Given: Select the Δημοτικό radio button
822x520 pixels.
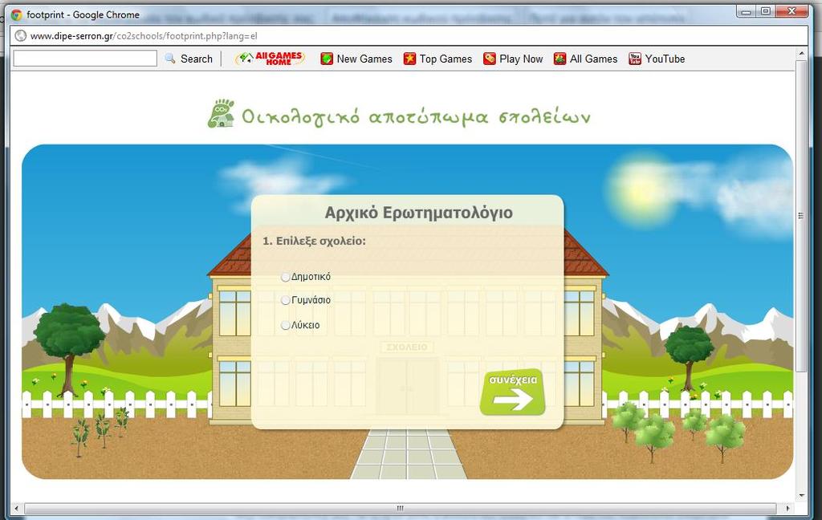Looking at the screenshot, I should pos(285,277).
